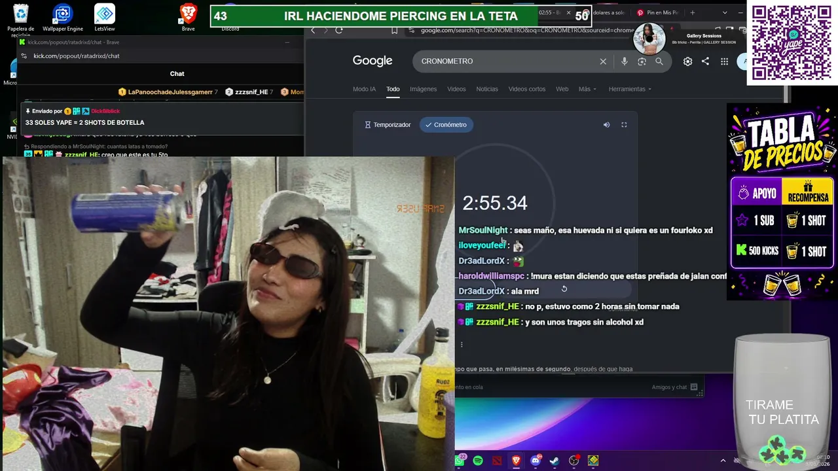This screenshot has height=471, width=838.
Task: Open the tab search dropdown chevron in Brave
Action: tap(725, 12)
